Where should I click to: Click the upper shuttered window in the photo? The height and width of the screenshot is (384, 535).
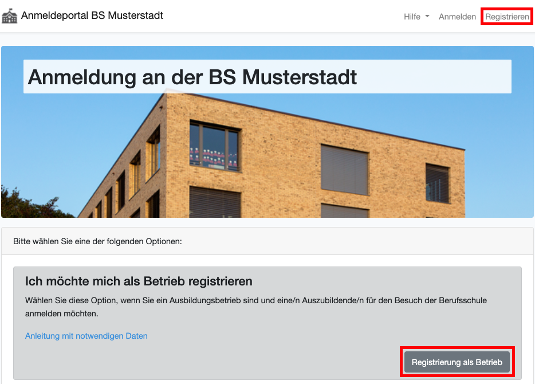[x=344, y=169]
